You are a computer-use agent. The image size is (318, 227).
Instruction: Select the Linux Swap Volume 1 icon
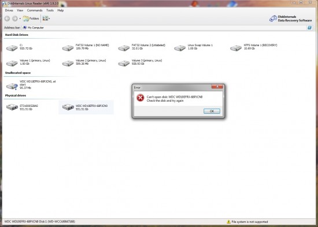click(x=180, y=48)
